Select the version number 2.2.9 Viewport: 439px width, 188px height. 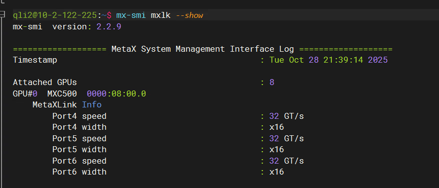click(x=109, y=27)
